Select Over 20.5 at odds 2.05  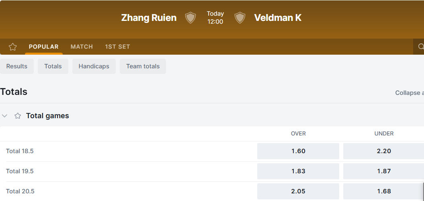coord(298,191)
